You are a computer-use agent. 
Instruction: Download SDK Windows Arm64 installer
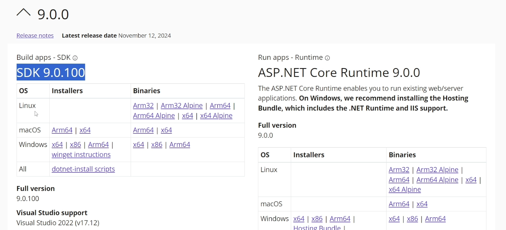(x=98, y=145)
